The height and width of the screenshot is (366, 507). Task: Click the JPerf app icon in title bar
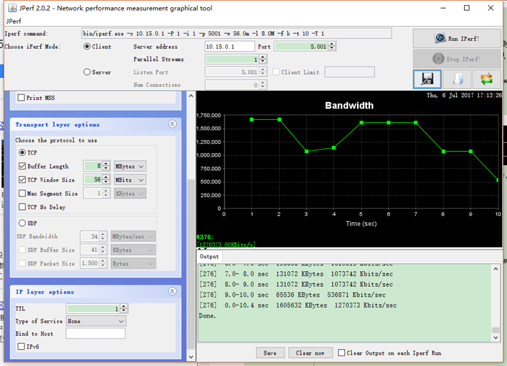point(12,8)
